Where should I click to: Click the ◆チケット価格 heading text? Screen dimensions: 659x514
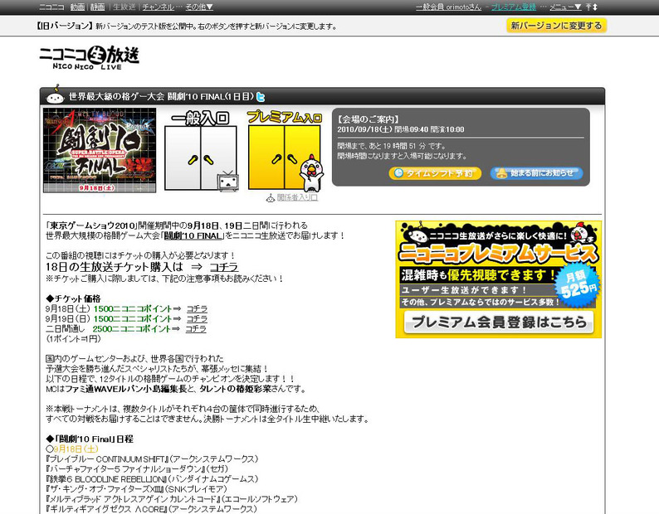(73, 298)
